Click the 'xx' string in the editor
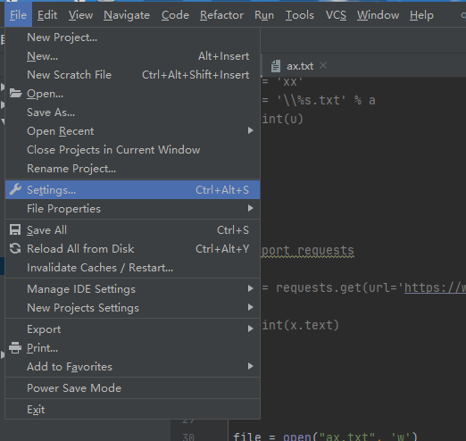Image resolution: width=466 pixels, height=441 pixels. pos(289,81)
